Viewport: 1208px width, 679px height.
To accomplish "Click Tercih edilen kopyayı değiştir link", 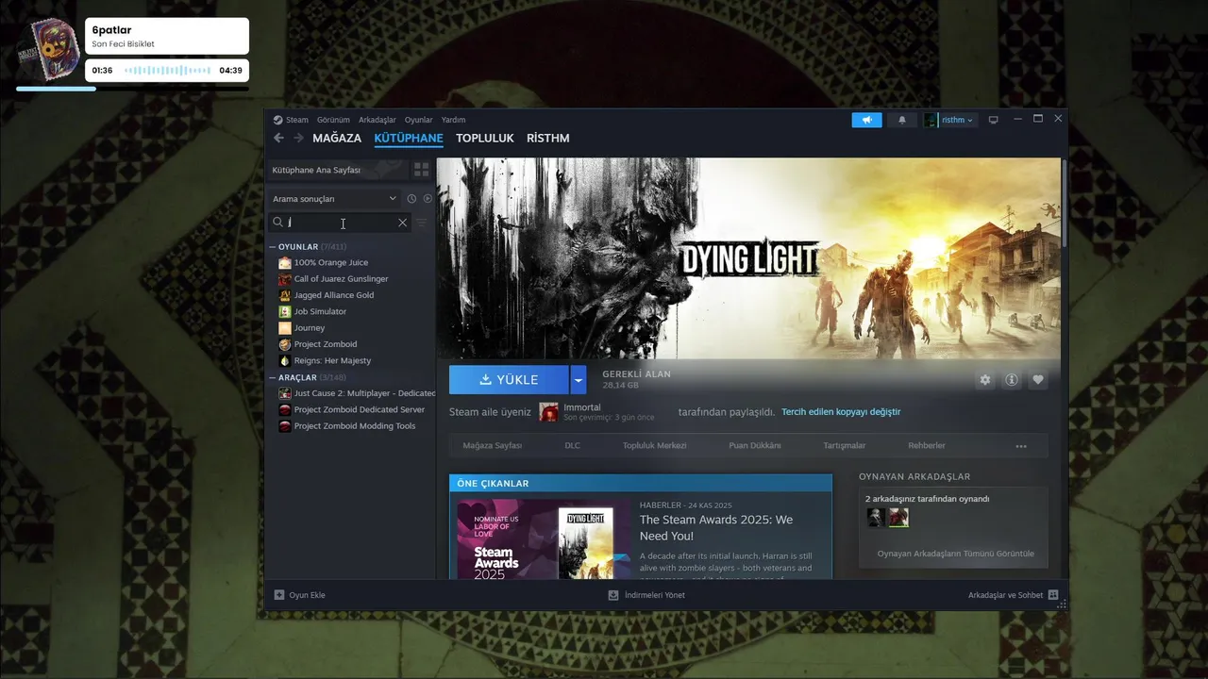I will (x=841, y=412).
